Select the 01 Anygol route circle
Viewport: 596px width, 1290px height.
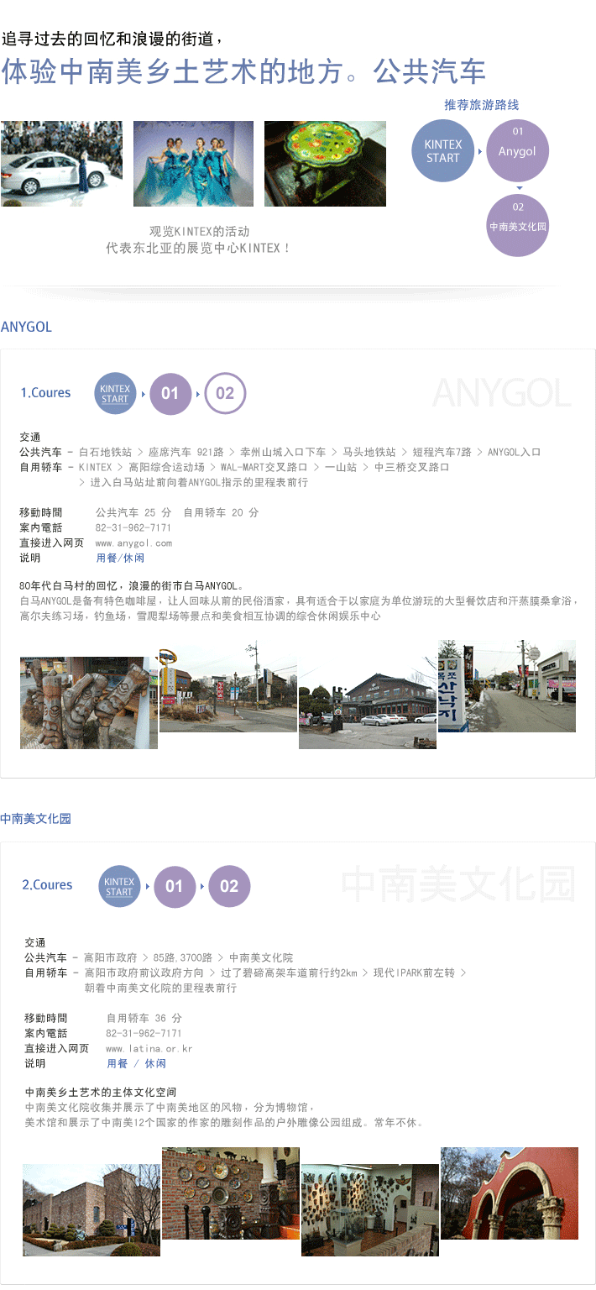tap(517, 151)
